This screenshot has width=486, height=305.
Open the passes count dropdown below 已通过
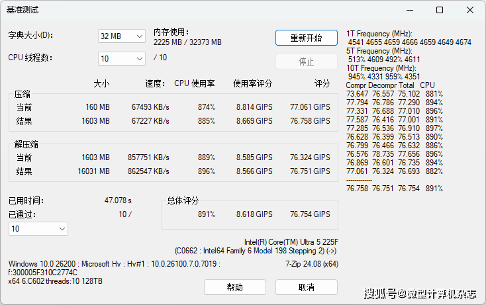(x=38, y=228)
